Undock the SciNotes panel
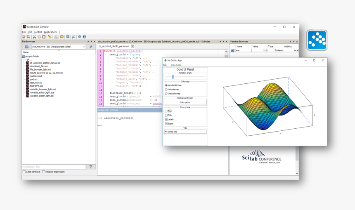Viewport: 355px width, 210px height. 223,42
